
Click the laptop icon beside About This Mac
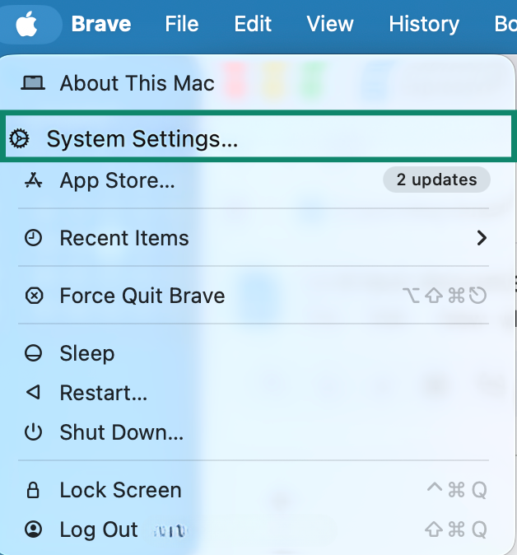(34, 82)
